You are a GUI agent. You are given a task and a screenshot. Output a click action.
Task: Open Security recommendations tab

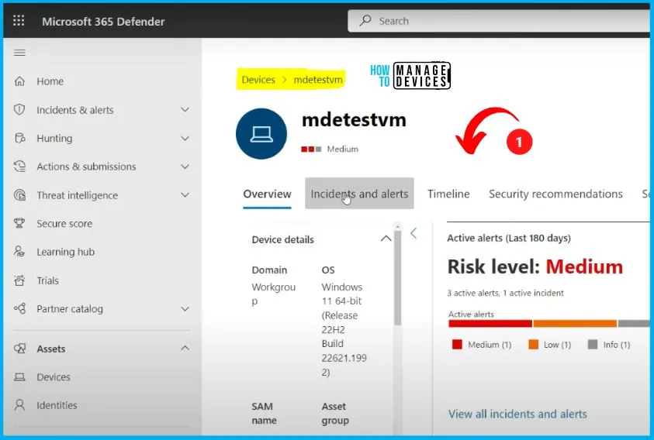[x=555, y=194]
